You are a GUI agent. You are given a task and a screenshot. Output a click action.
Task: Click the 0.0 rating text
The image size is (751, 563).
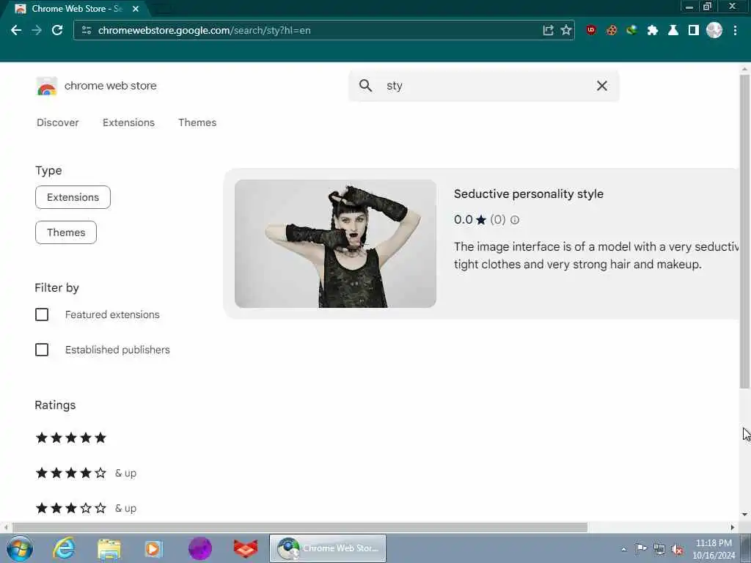464,220
